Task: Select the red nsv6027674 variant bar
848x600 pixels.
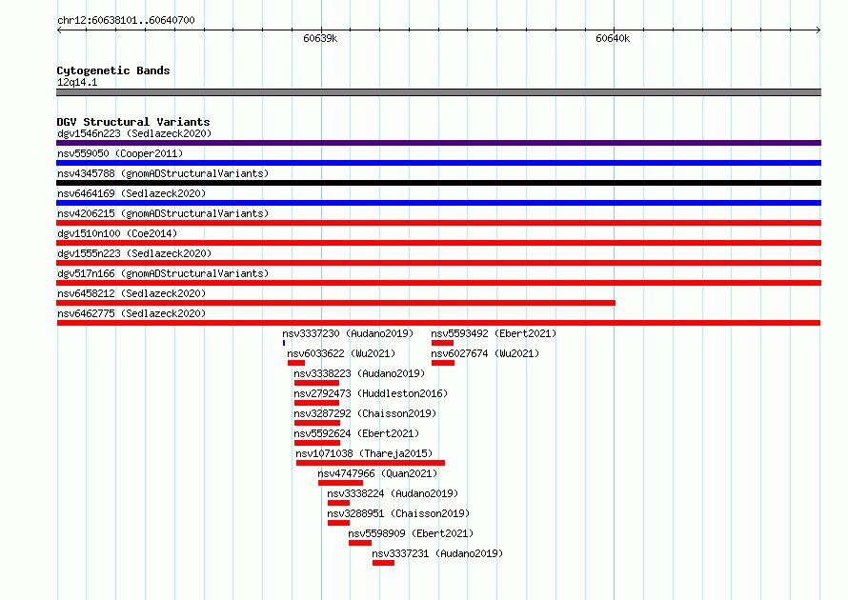Action: pyautogui.click(x=443, y=363)
